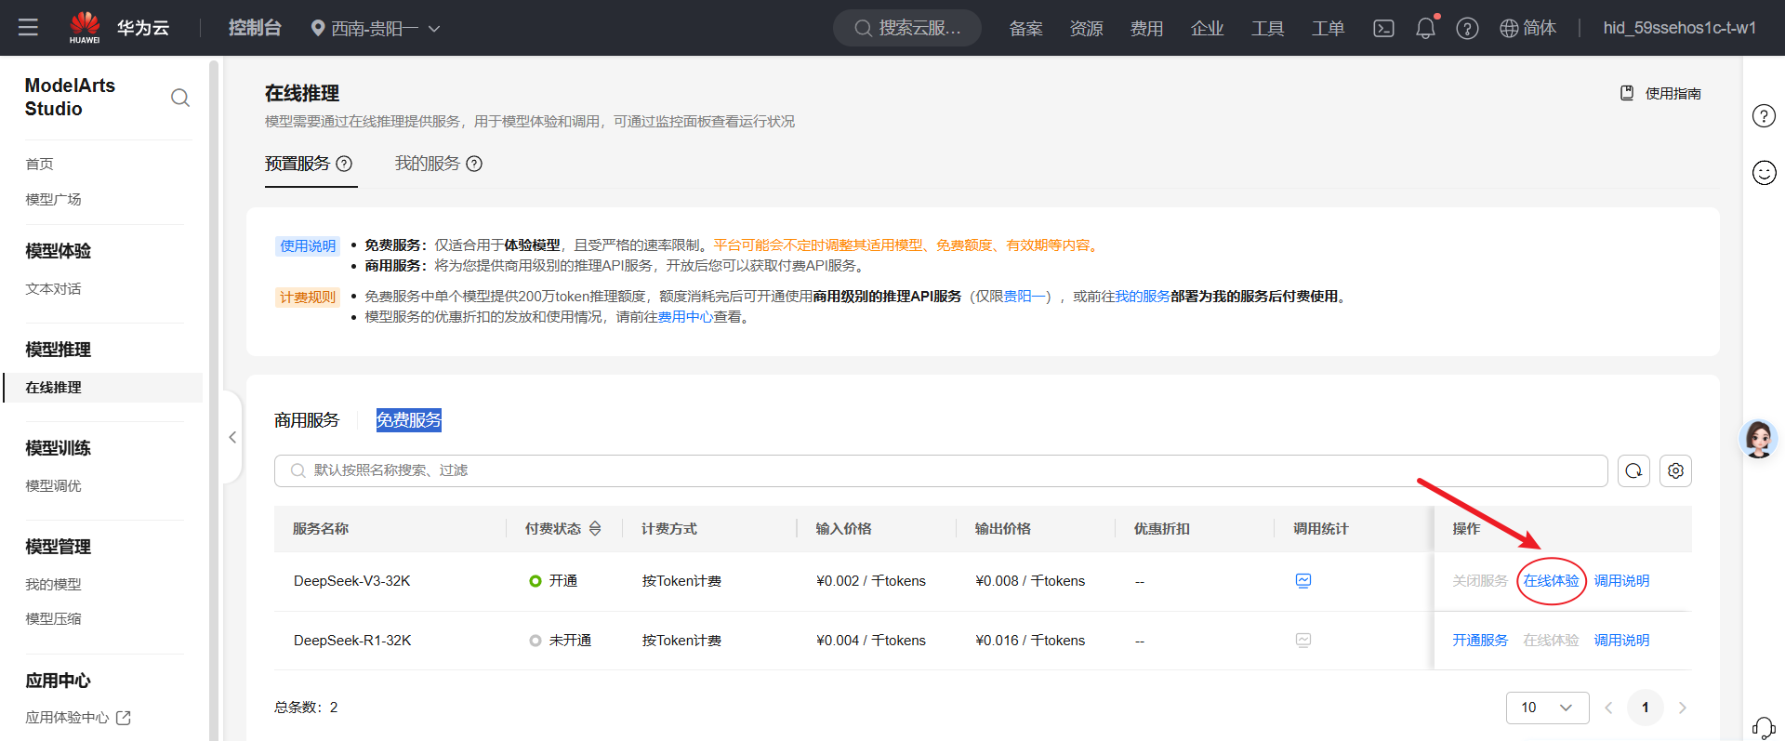This screenshot has height=741, width=1785.
Task: Open the notifications bell
Action: click(1425, 28)
